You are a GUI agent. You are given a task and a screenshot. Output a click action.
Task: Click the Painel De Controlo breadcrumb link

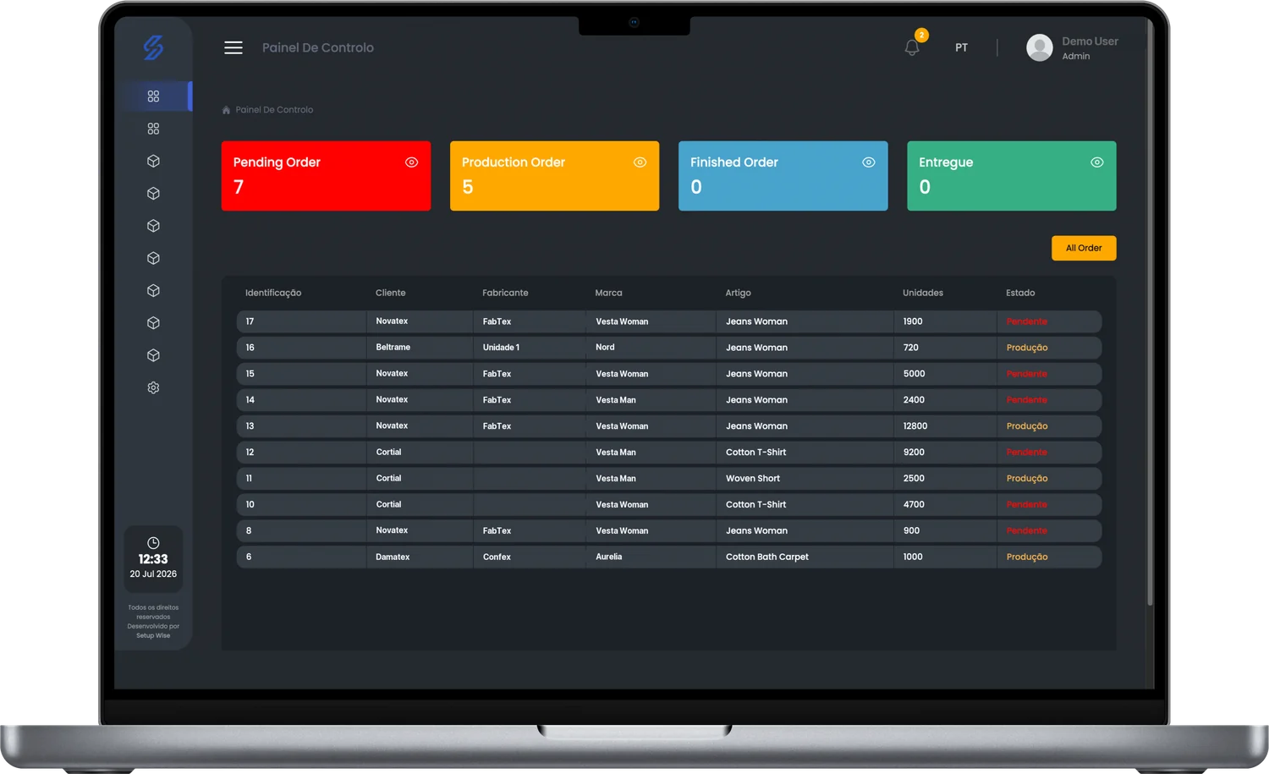pyautogui.click(x=274, y=110)
